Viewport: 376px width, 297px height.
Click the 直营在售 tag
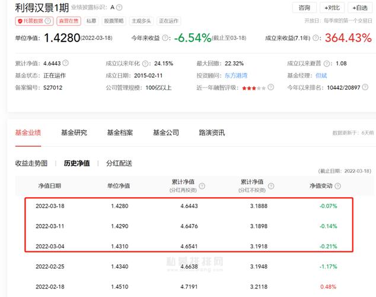click(69, 21)
